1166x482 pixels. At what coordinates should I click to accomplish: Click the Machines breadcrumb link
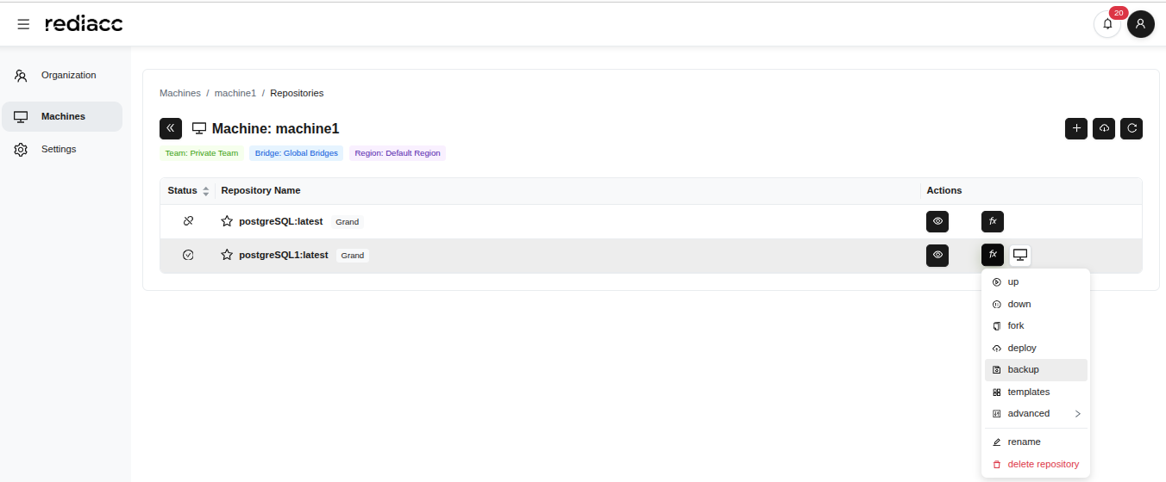[x=179, y=93]
